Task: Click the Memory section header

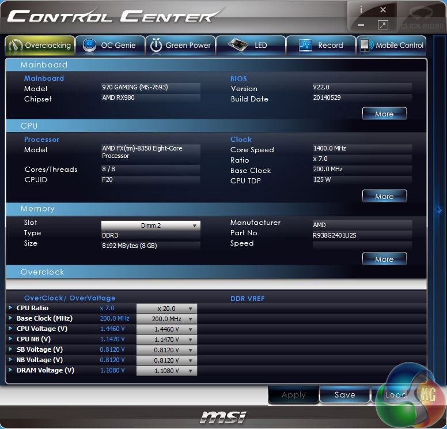Action: click(216, 209)
